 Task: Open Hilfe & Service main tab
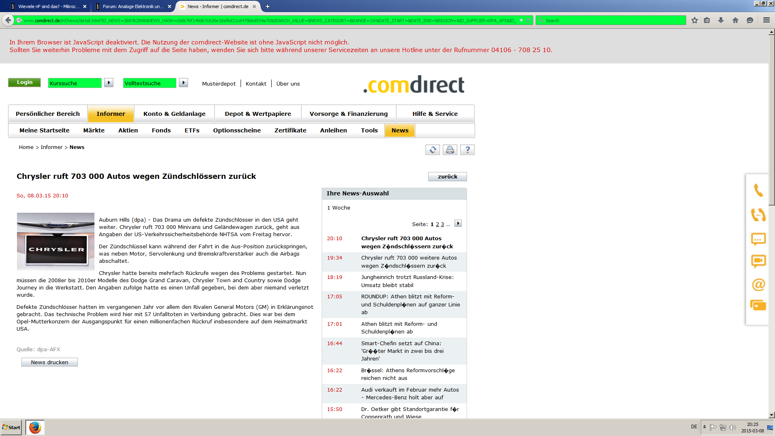click(435, 114)
